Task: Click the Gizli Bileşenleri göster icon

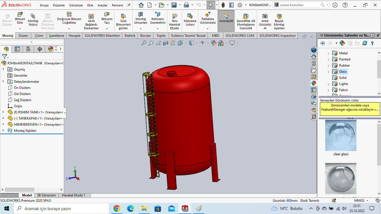Action: tap(123, 16)
